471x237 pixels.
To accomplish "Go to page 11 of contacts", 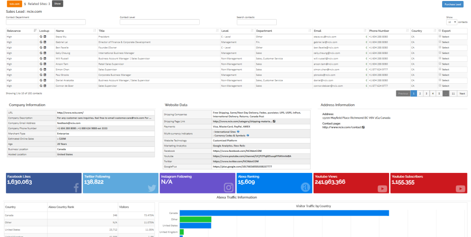I will click(453, 94).
